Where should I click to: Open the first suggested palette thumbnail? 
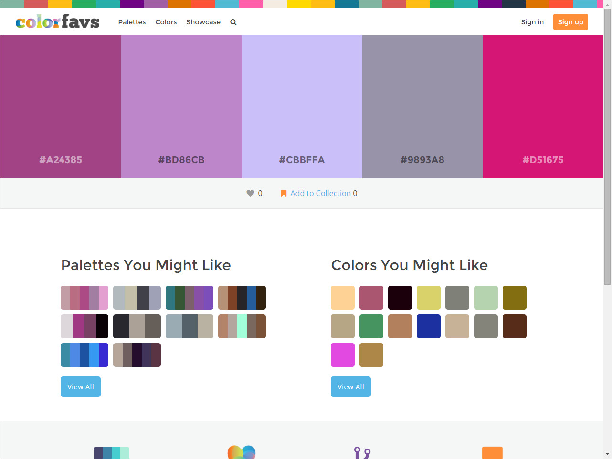pos(84,297)
